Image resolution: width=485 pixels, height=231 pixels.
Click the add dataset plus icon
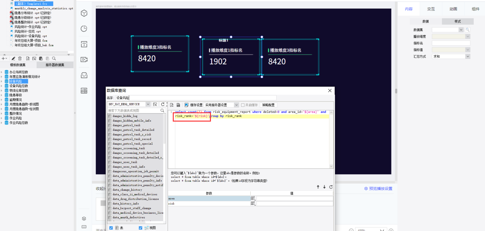(x=3, y=59)
